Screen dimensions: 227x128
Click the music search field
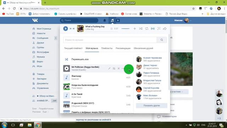point(110,40)
